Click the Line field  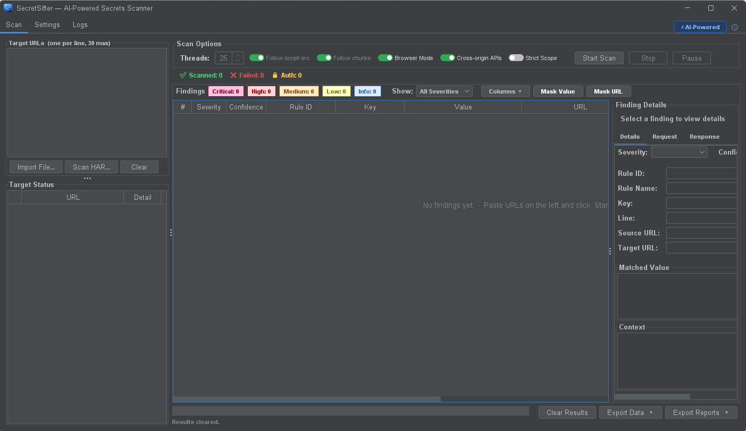pyautogui.click(x=702, y=218)
